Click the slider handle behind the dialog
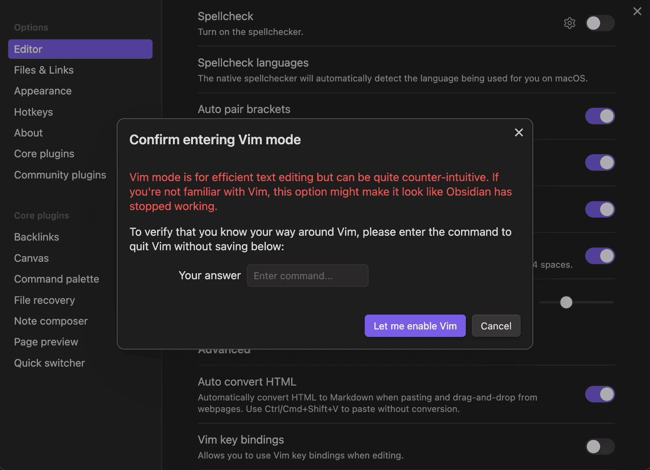The width and height of the screenshot is (650, 470). pyautogui.click(x=566, y=302)
